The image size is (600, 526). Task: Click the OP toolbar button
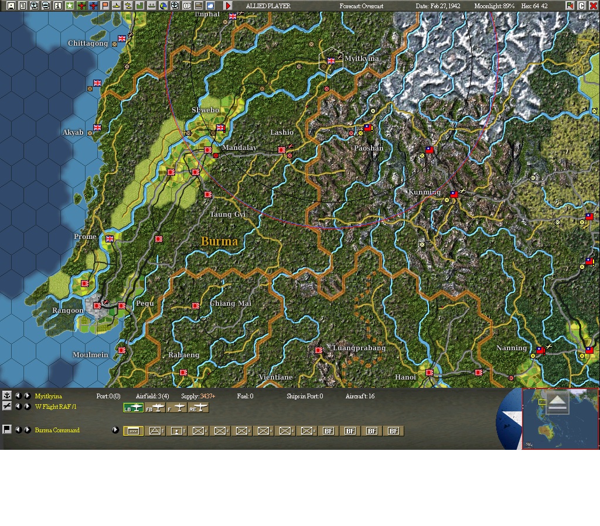coord(187,5)
